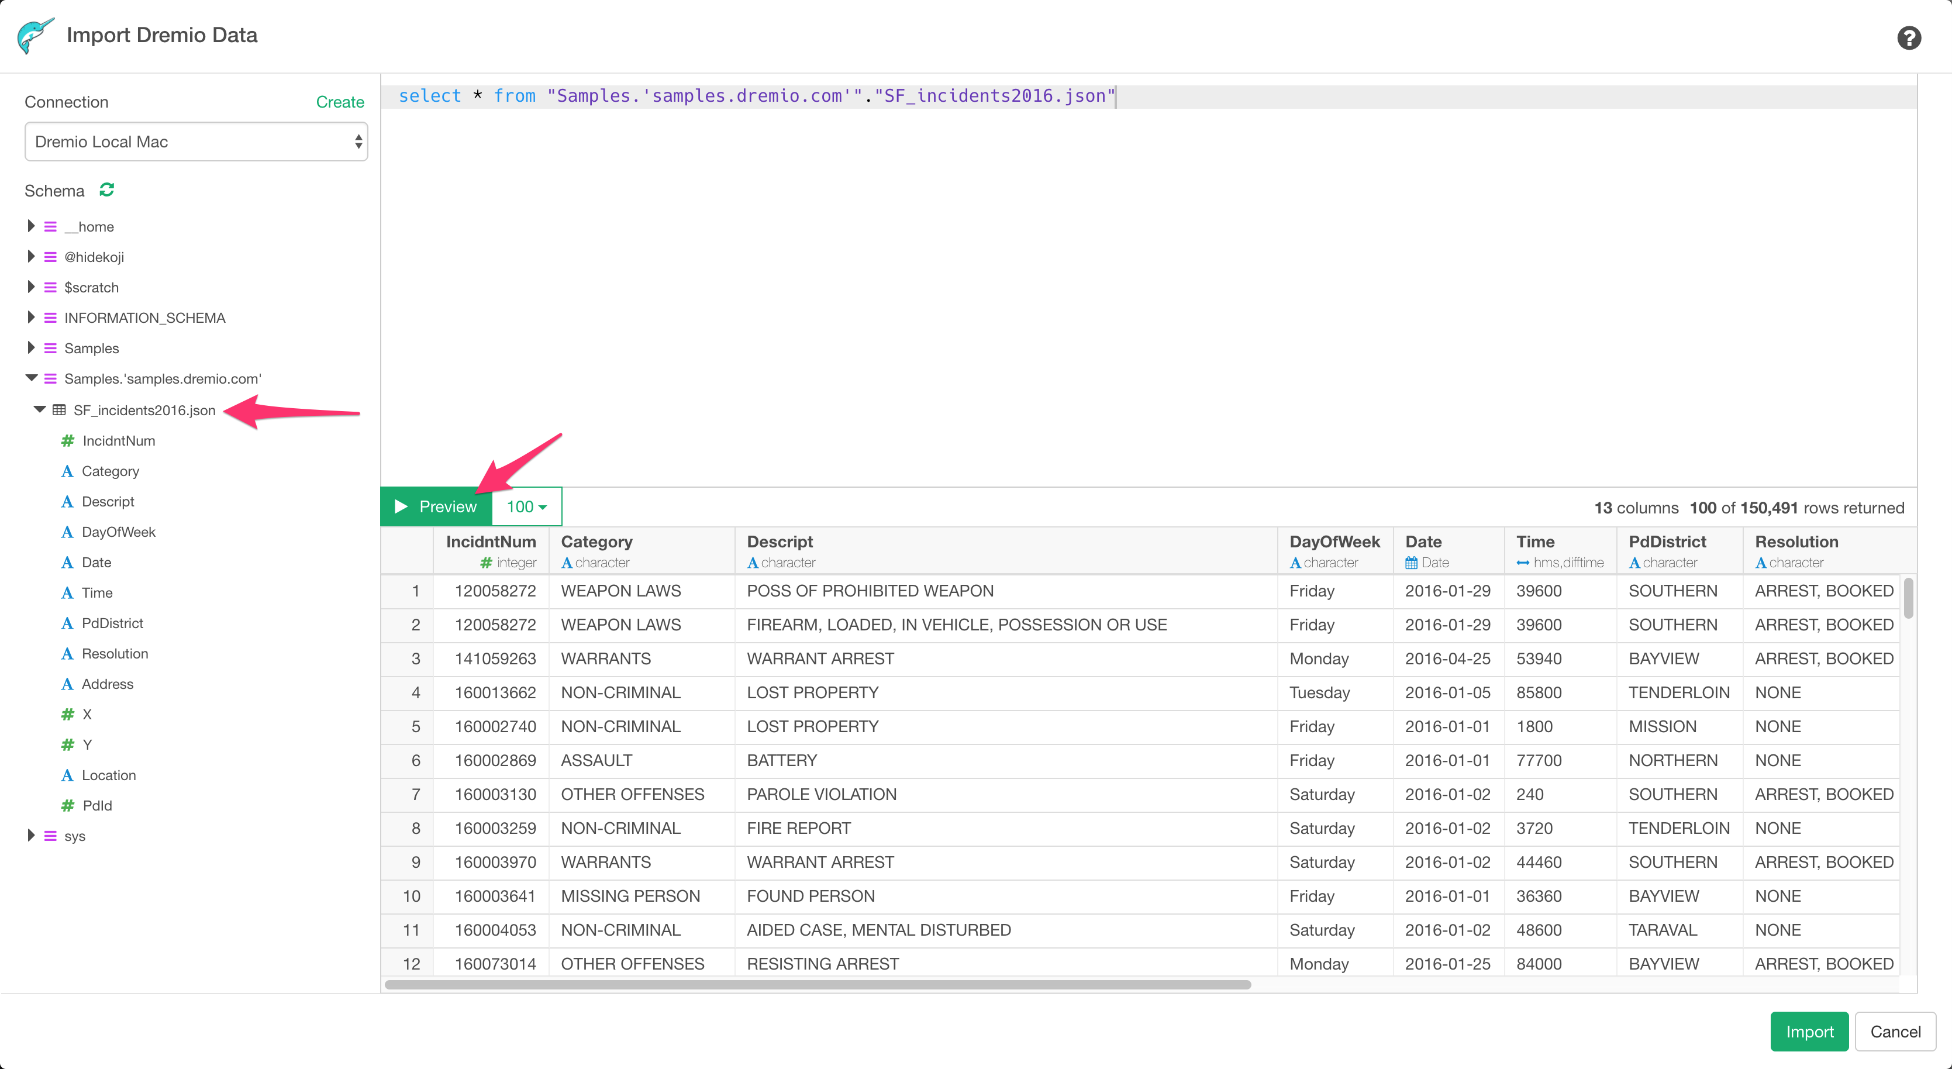Expand the __home schema node
This screenshot has width=1952, height=1069.
31,226
